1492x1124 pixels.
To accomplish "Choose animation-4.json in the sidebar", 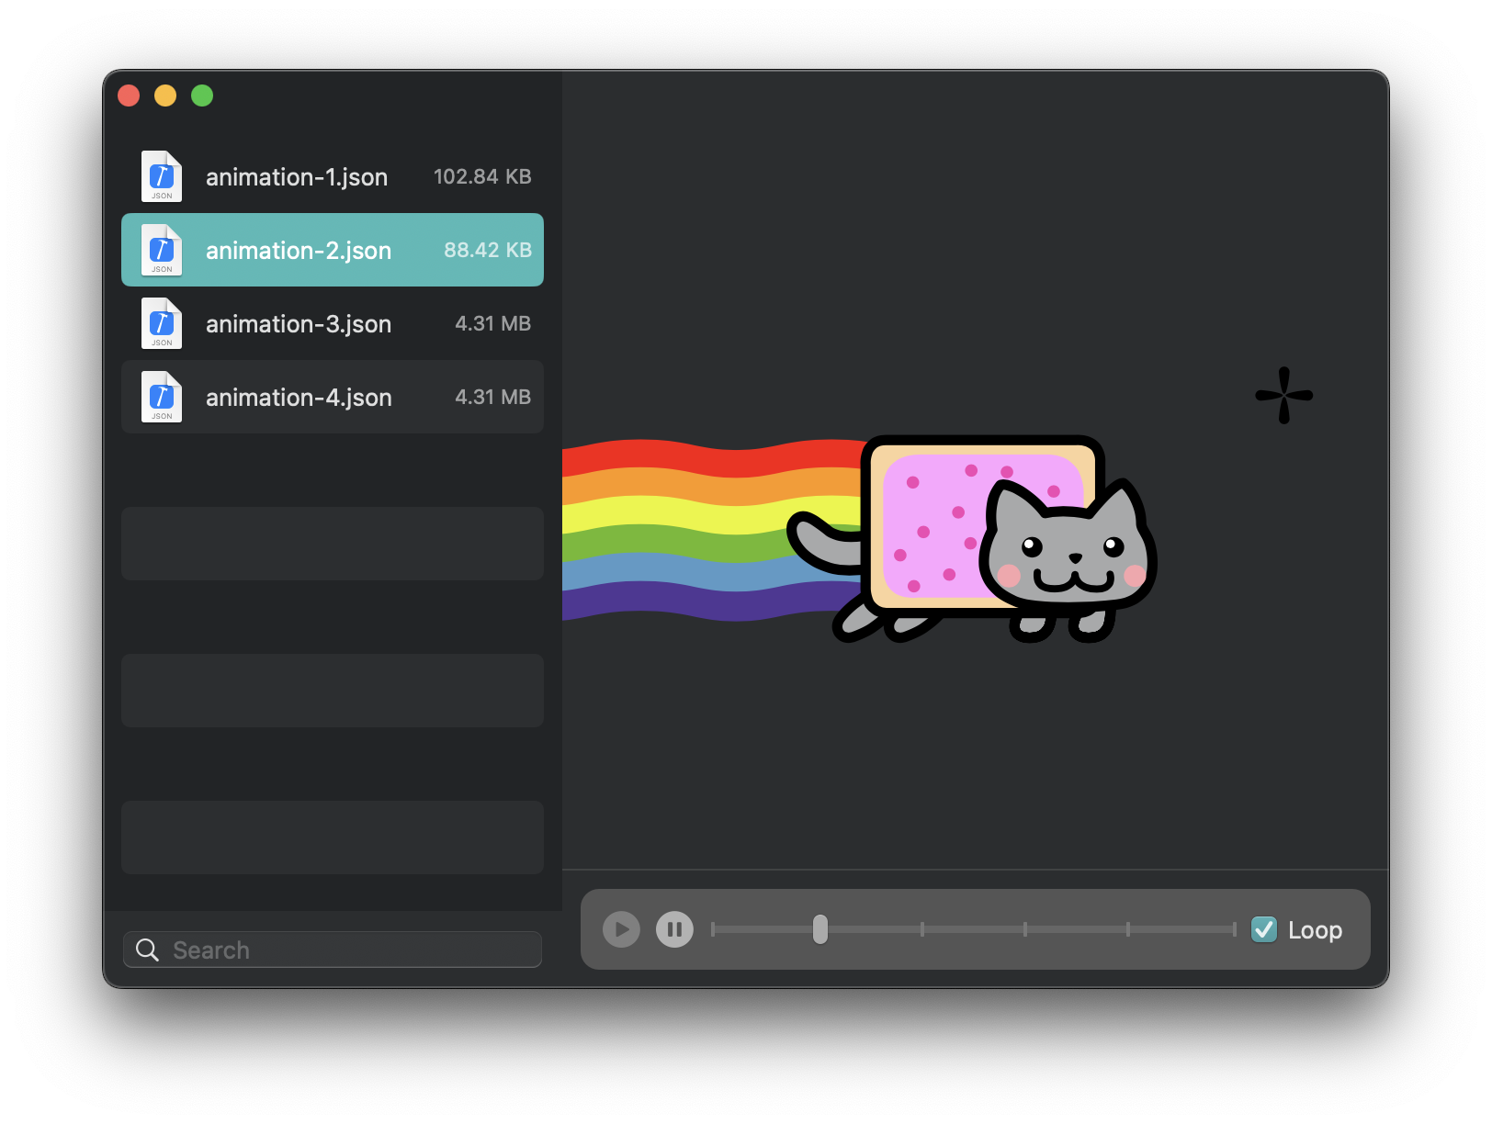I will (x=333, y=397).
